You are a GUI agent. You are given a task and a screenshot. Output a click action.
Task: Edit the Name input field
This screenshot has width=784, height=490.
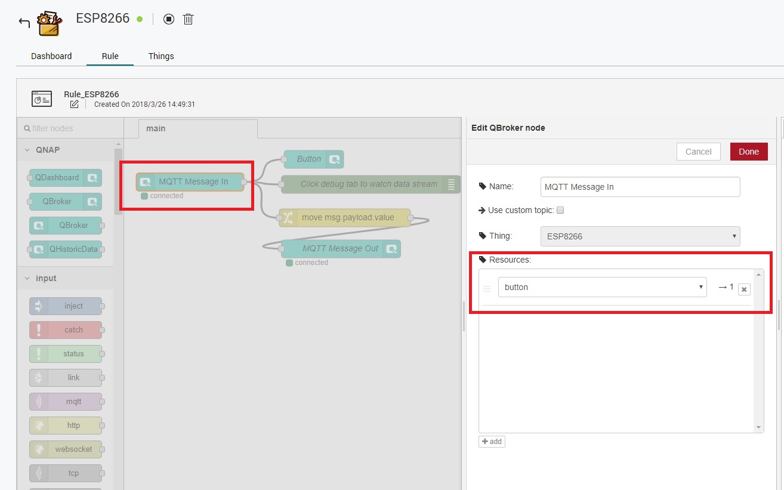pyautogui.click(x=640, y=187)
